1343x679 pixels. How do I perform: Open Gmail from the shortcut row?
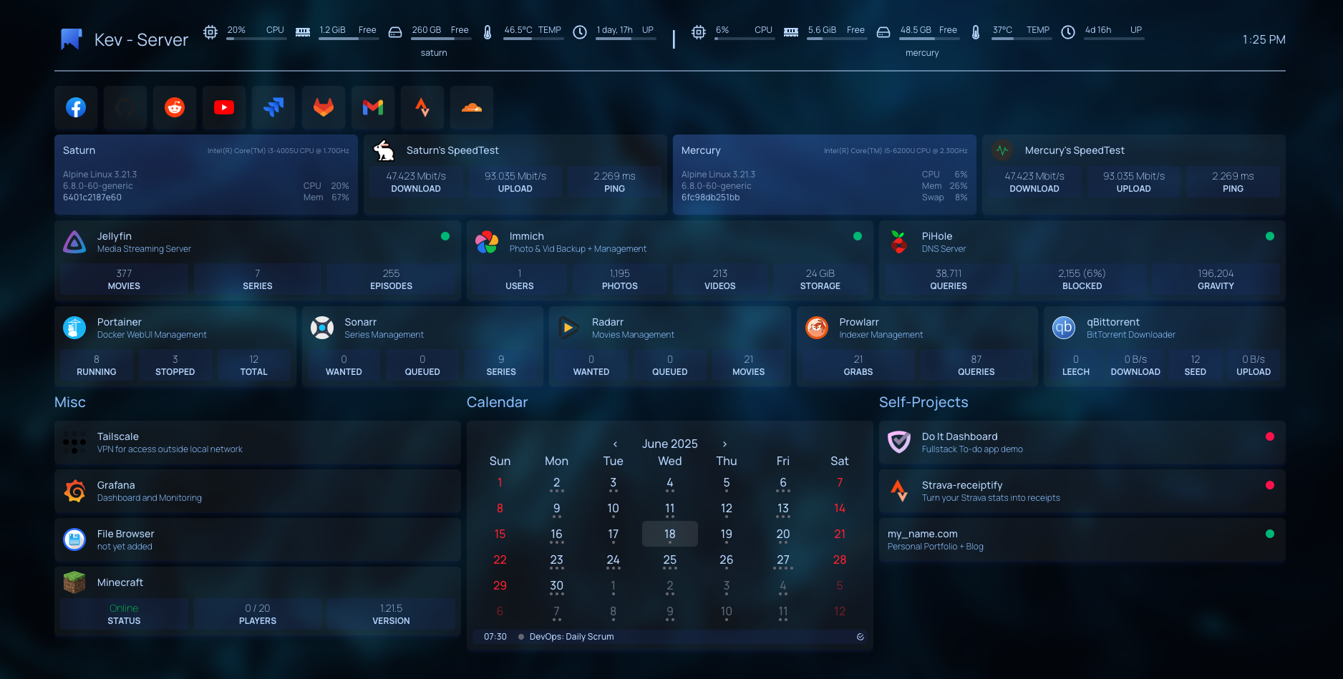pos(372,107)
